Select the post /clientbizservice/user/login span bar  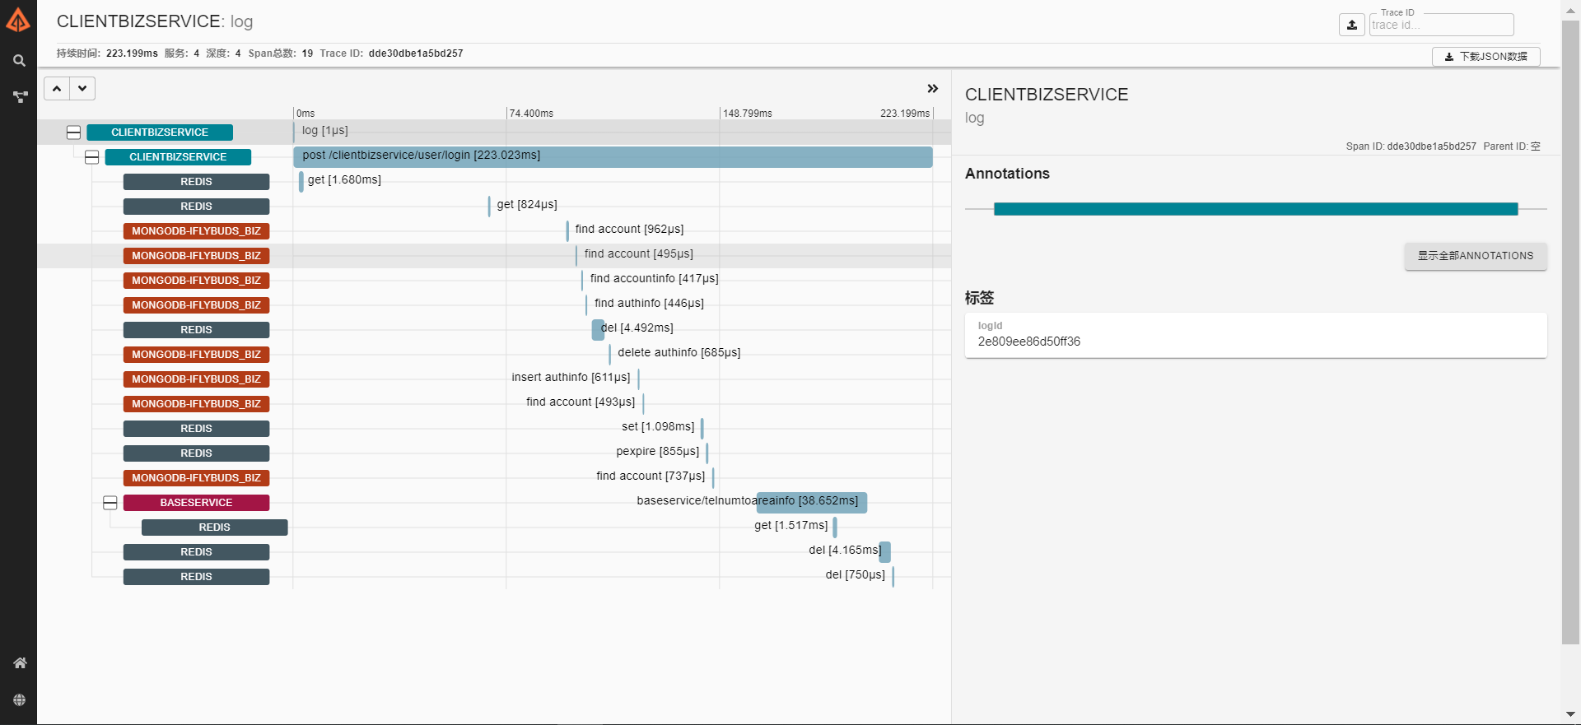613,156
